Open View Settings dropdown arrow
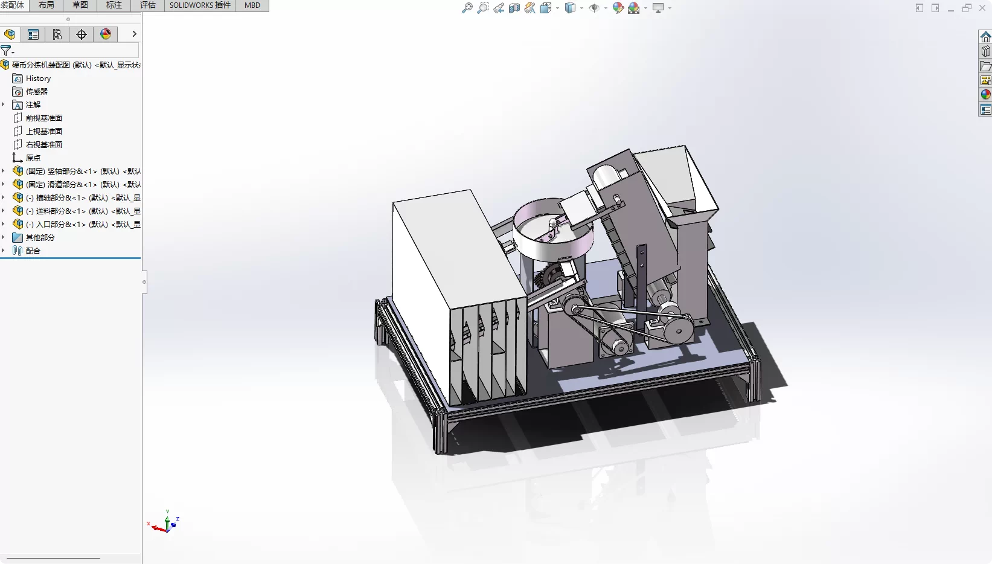Screen dimensions: 992x564 (x=670, y=8)
